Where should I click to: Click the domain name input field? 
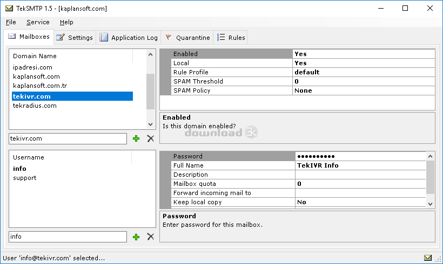pyautogui.click(x=68, y=138)
